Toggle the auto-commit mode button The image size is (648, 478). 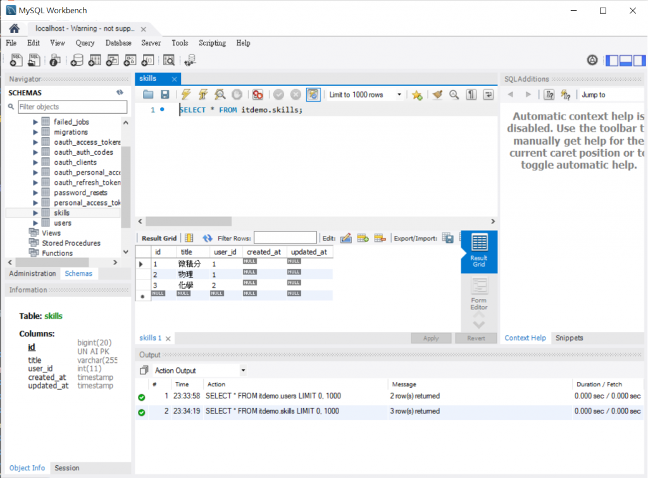(313, 95)
